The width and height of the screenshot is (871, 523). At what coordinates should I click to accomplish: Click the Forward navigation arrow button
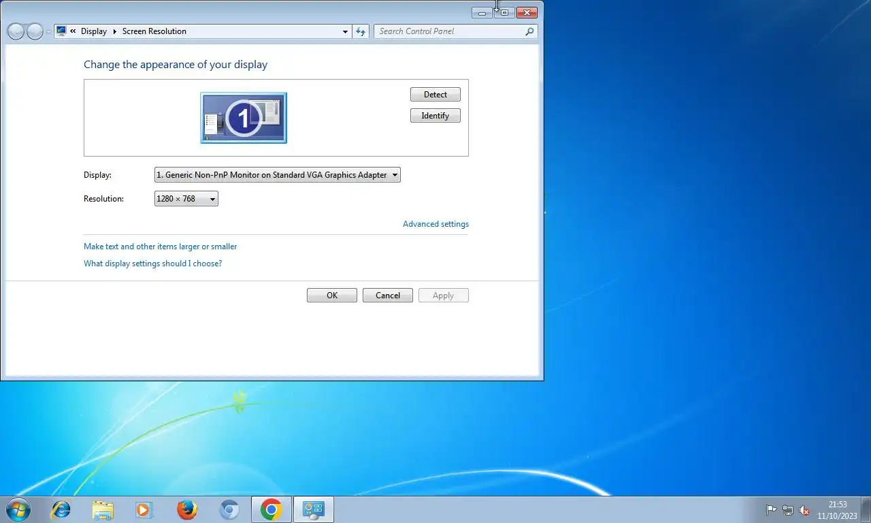click(x=35, y=31)
